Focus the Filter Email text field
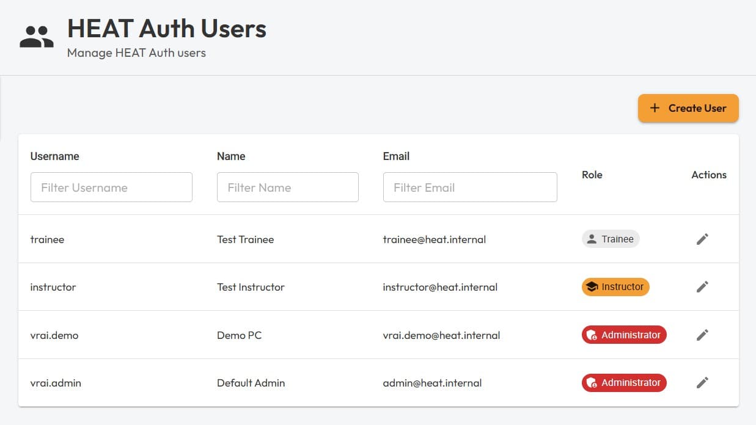The height and width of the screenshot is (425, 756). (469, 187)
